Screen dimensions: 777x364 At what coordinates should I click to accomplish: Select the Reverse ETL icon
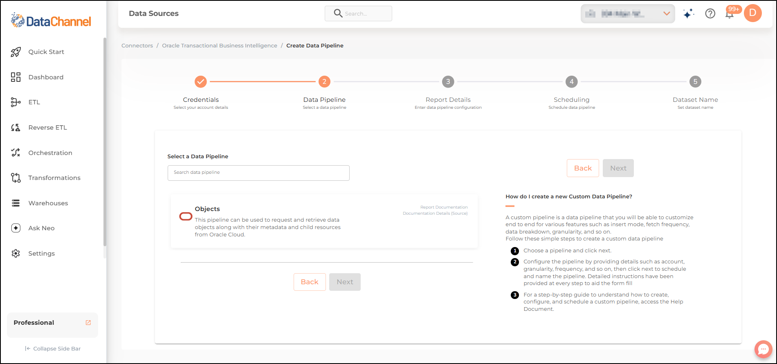point(16,128)
